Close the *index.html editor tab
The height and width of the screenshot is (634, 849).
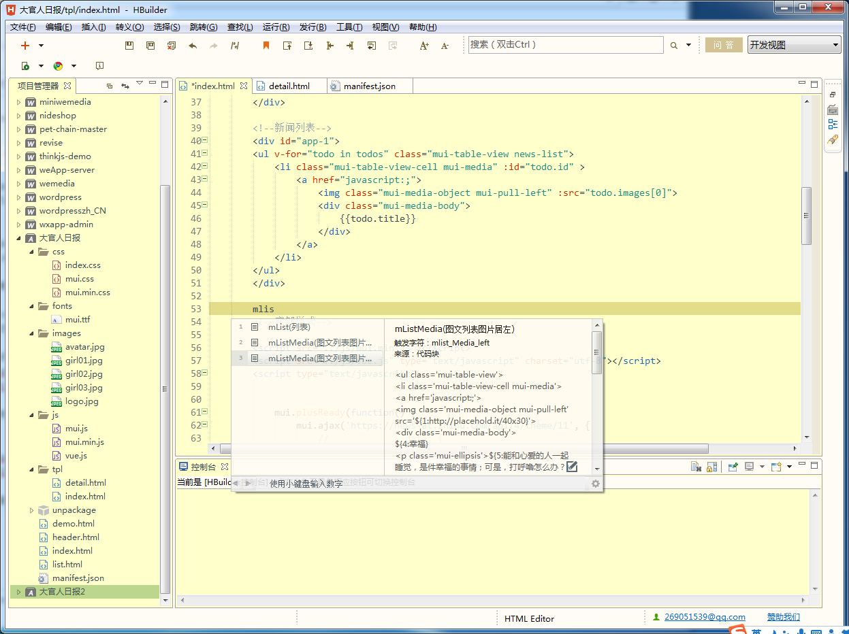coord(244,86)
